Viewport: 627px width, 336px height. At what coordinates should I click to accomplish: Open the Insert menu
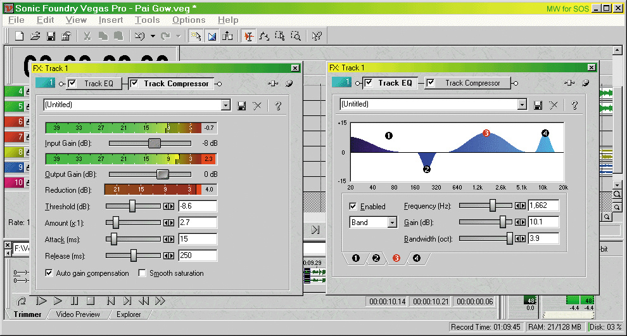point(111,20)
